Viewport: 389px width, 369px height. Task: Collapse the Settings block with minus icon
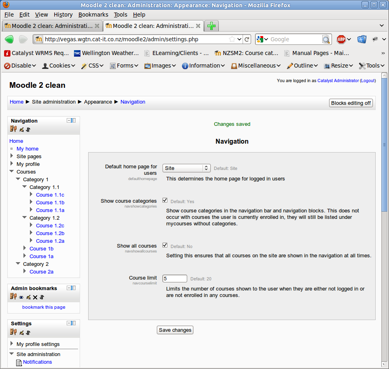pos(69,323)
